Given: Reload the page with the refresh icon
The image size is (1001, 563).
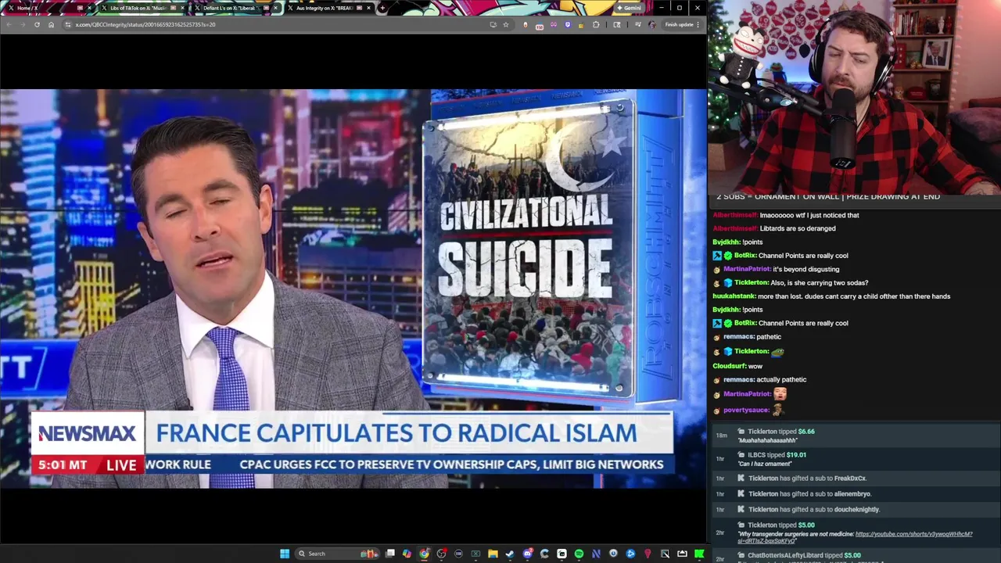Looking at the screenshot, I should (x=37, y=24).
